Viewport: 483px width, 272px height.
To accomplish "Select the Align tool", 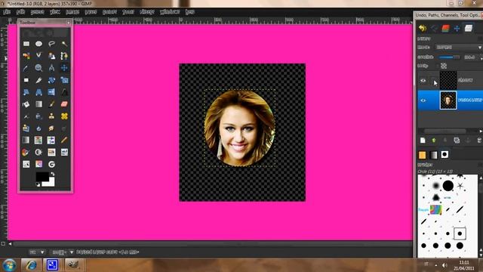I will click(26, 80).
